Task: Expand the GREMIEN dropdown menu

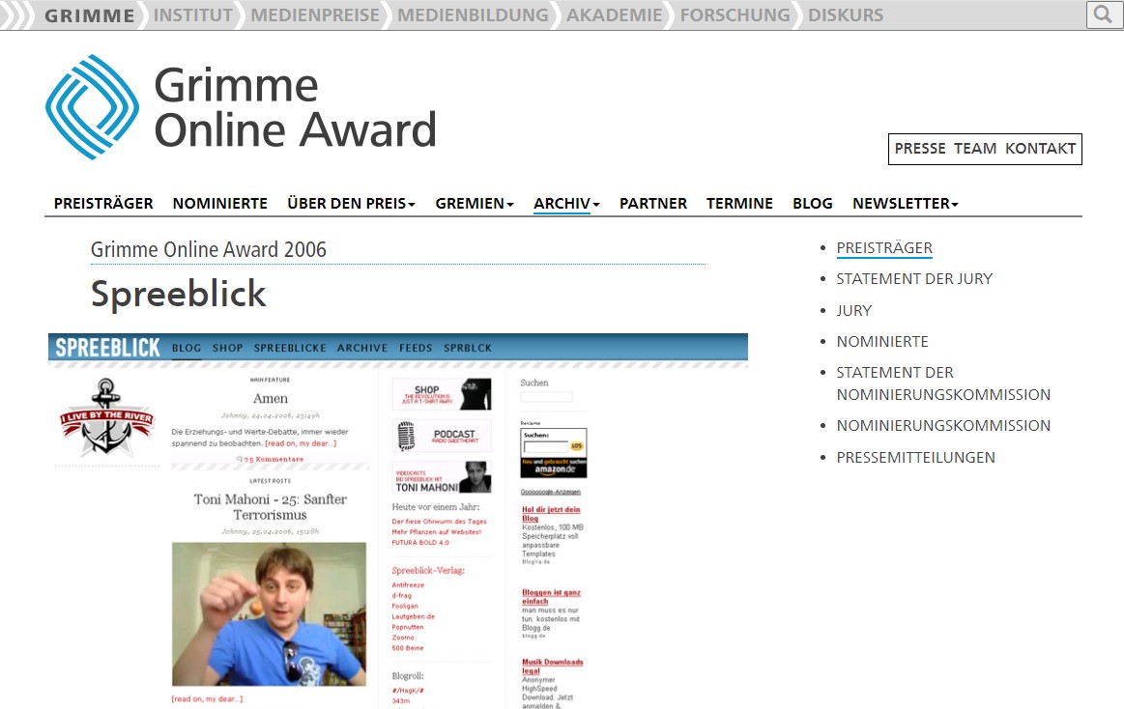Action: 475,204
